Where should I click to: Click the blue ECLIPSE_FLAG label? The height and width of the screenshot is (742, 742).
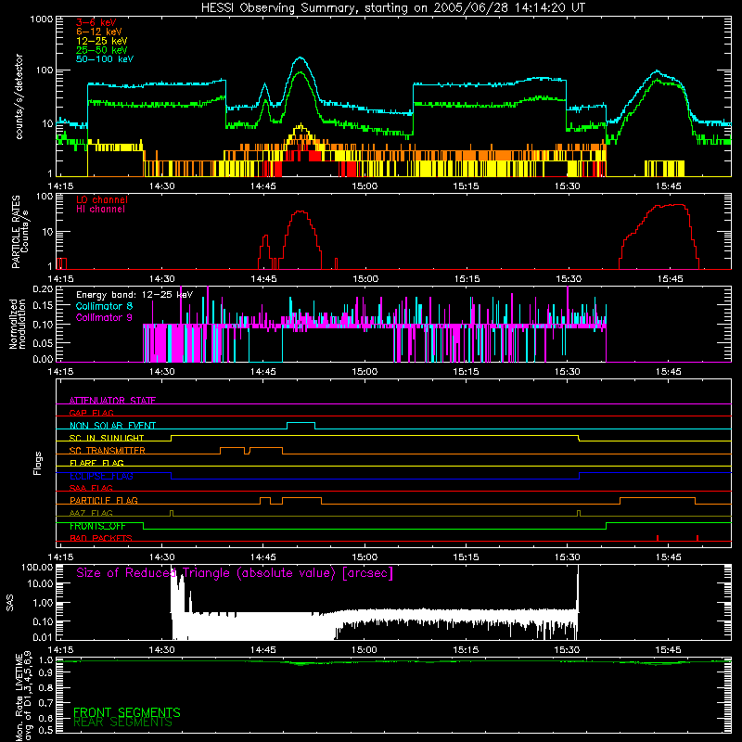pos(101,476)
